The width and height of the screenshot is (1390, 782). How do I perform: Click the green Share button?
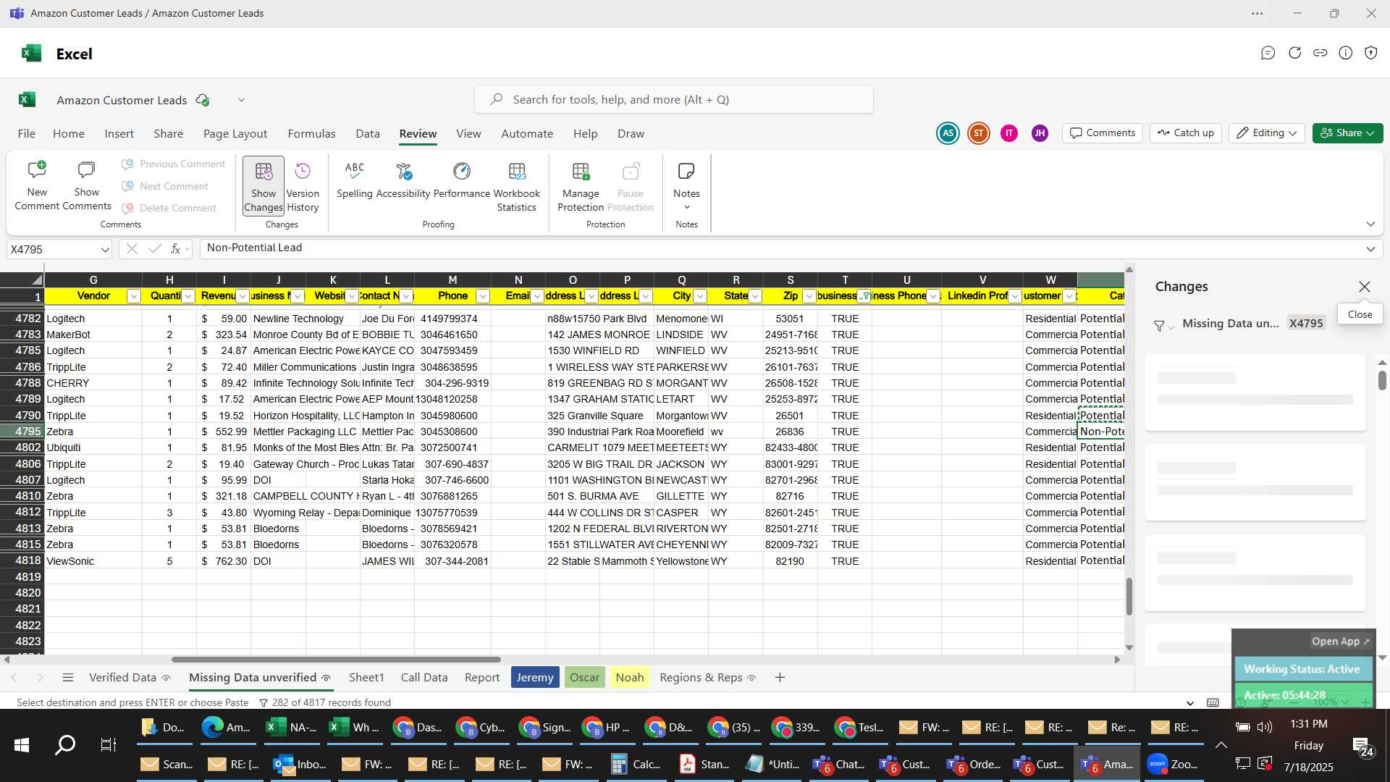point(1348,133)
